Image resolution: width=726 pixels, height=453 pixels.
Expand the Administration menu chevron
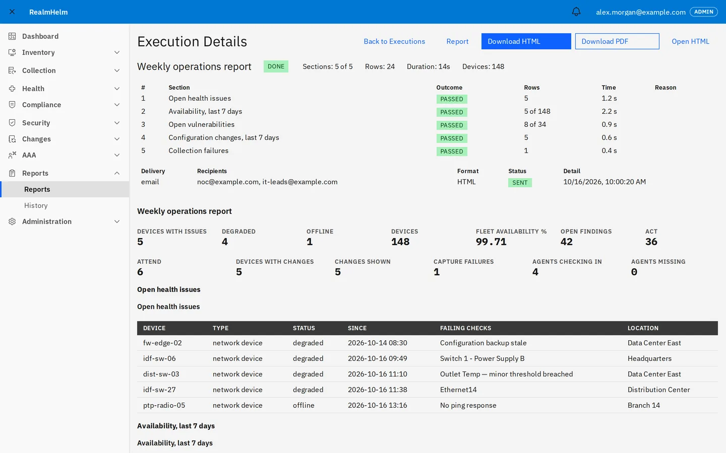(117, 221)
